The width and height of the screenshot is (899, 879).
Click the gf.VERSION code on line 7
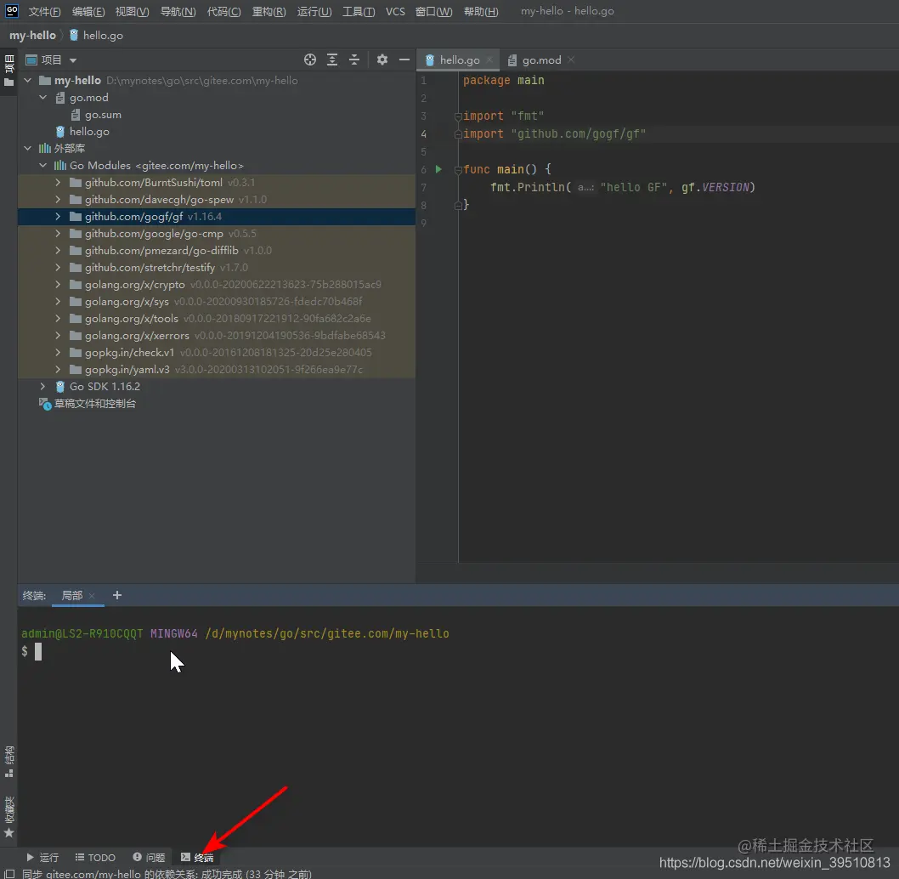(715, 187)
